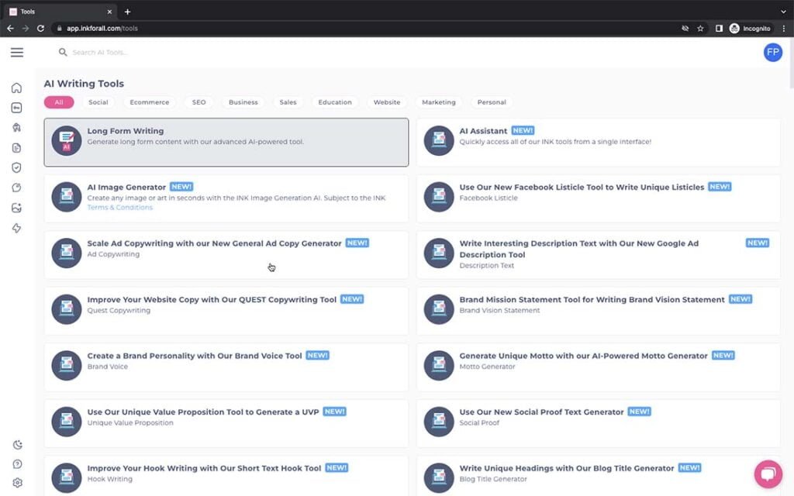Screen dimensions: 794x496
Task: Click the search magnifier icon
Action: point(63,52)
